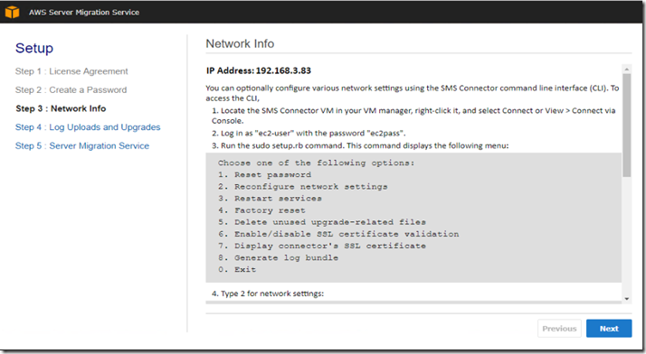Click the Network Info heading

pyautogui.click(x=240, y=43)
